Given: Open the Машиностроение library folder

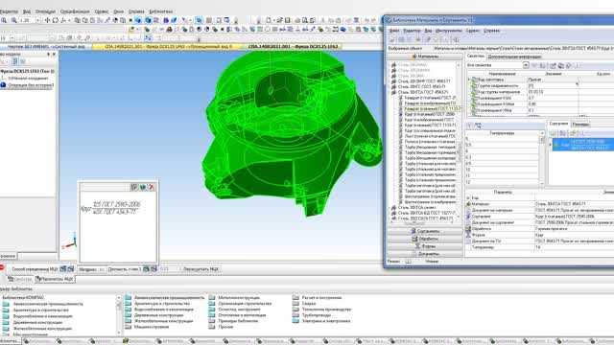Looking at the screenshot, I should 152,327.
